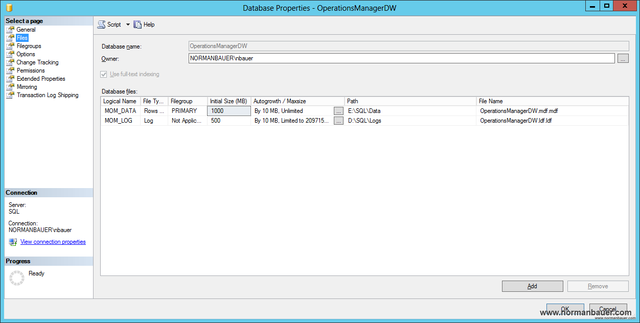Select the MOM_DATA Initial Size cell
This screenshot has height=323, width=640.
pyautogui.click(x=229, y=111)
